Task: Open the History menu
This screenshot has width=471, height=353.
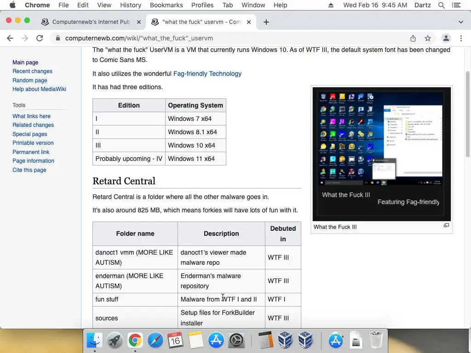Action: (131, 5)
